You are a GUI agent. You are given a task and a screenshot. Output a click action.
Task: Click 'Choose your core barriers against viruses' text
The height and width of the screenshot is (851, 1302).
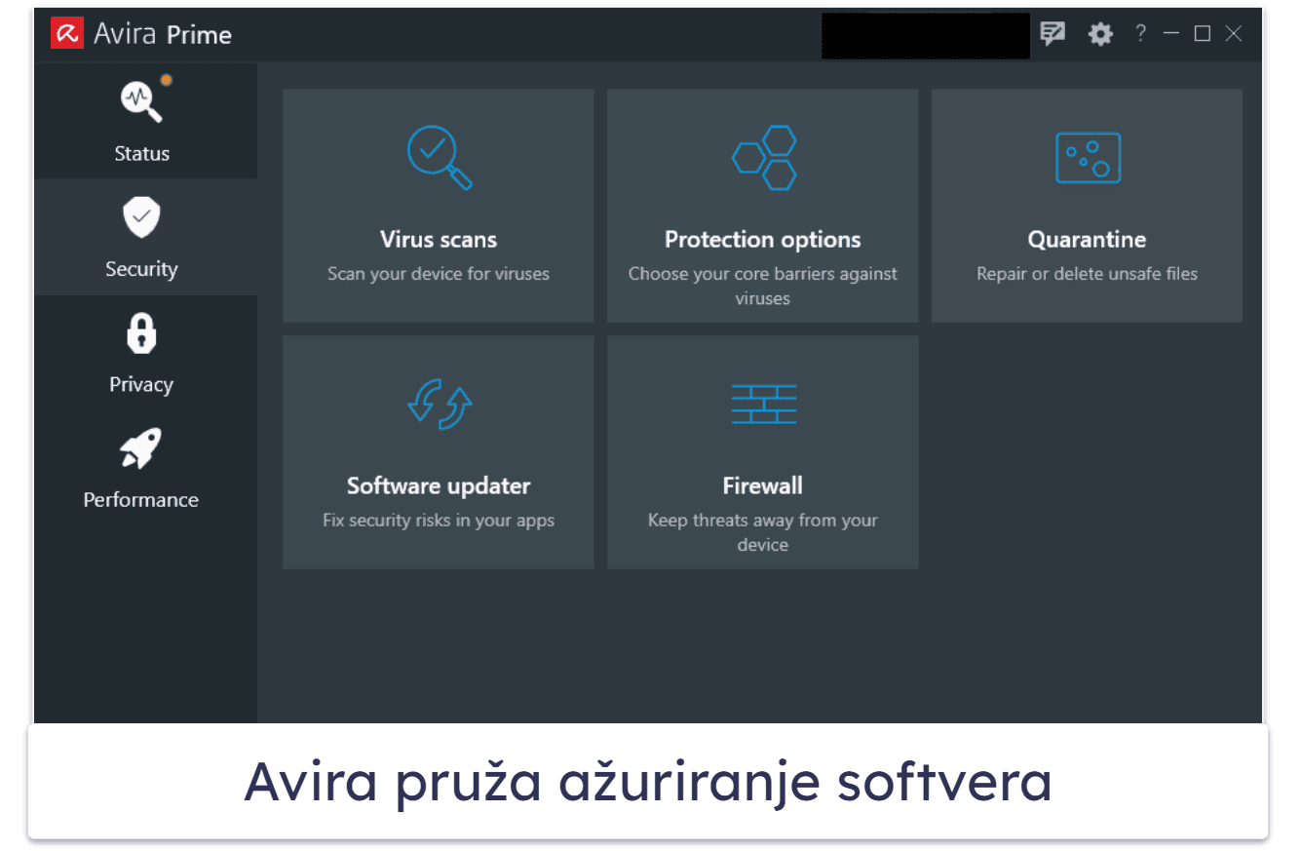[763, 286]
